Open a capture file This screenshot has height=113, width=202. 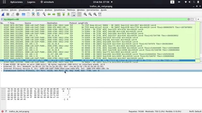[23, 14]
